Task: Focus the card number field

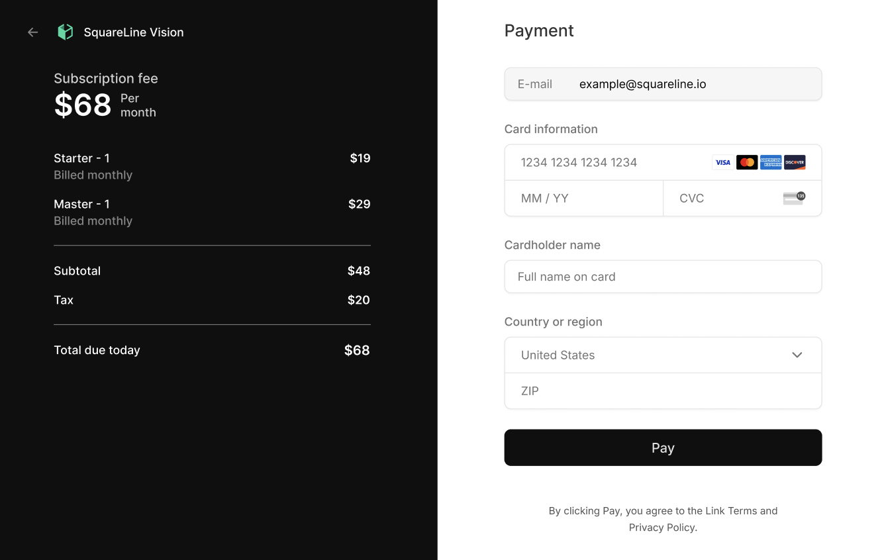Action: pos(663,163)
